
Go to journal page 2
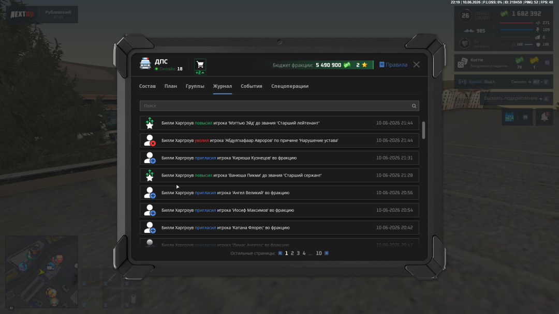[292, 253]
